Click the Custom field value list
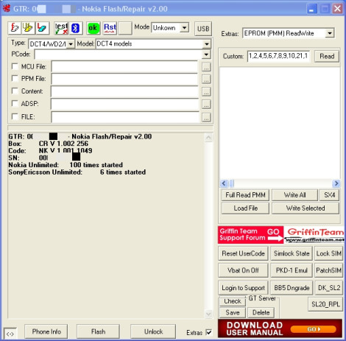 click(x=278, y=56)
